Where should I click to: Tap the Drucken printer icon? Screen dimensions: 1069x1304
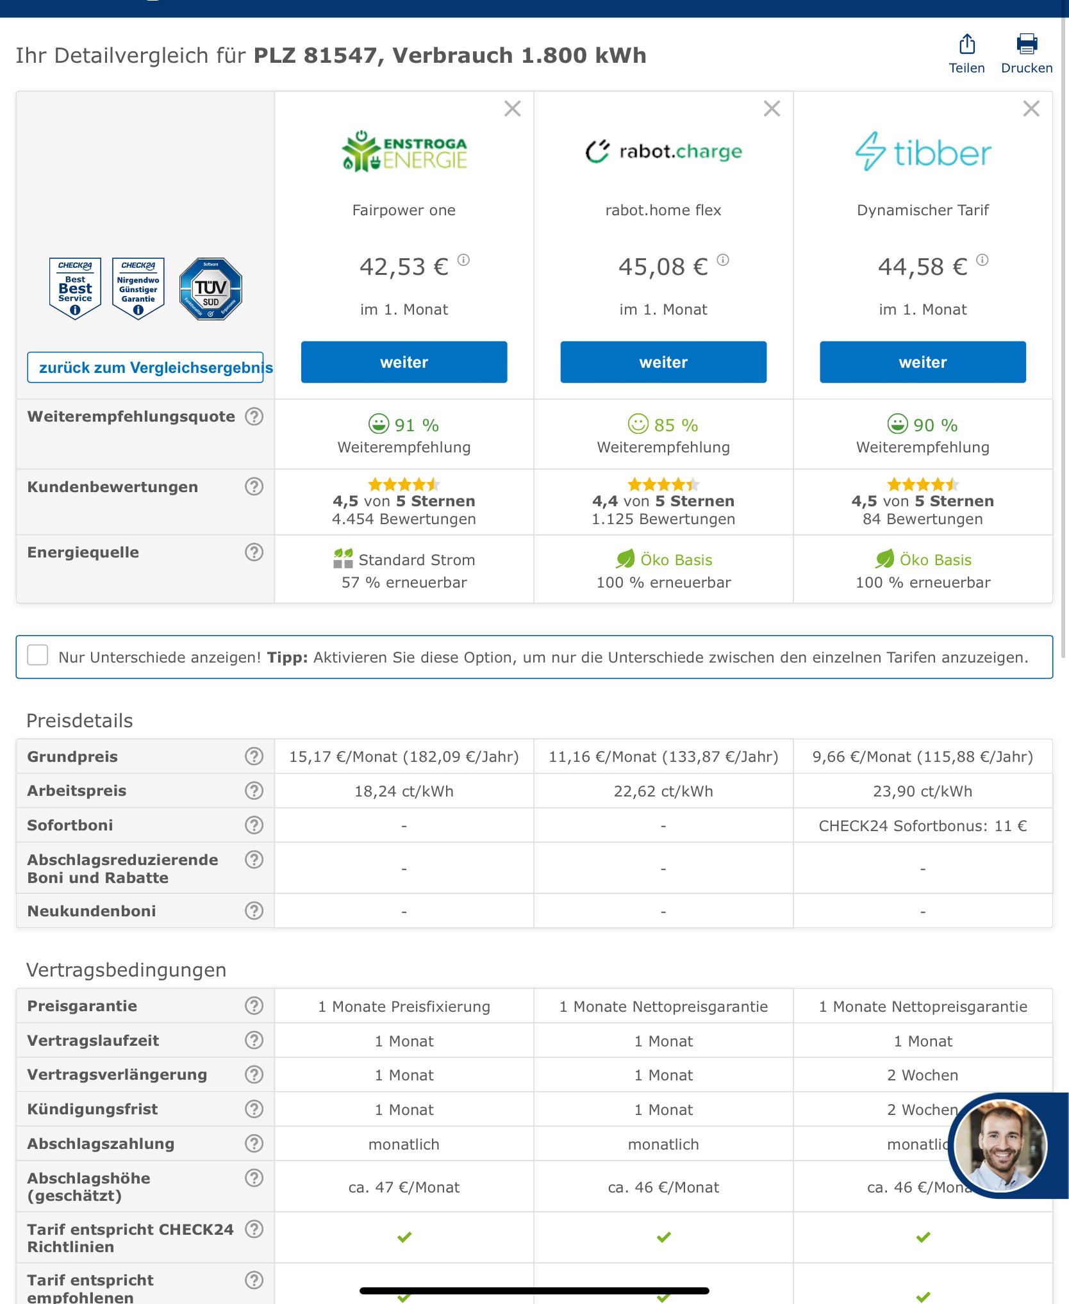(1027, 44)
